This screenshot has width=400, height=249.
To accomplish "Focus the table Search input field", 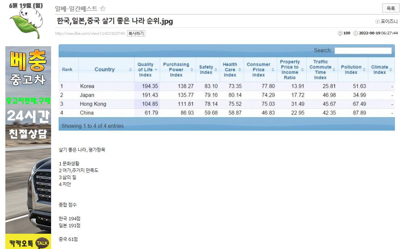I will tap(363, 51).
